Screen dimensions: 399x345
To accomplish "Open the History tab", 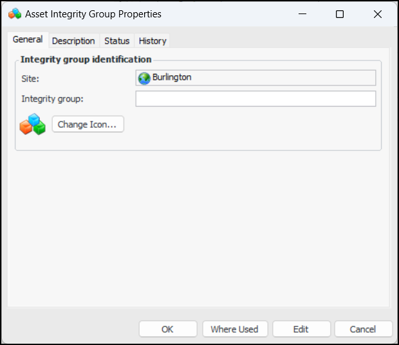I will [x=153, y=41].
